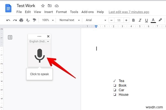
Task: Click the word Car in list
Action: point(121,90)
